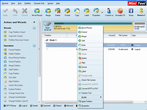
Task: Open Contact us from the toolbar
Action: [x=109, y=12]
